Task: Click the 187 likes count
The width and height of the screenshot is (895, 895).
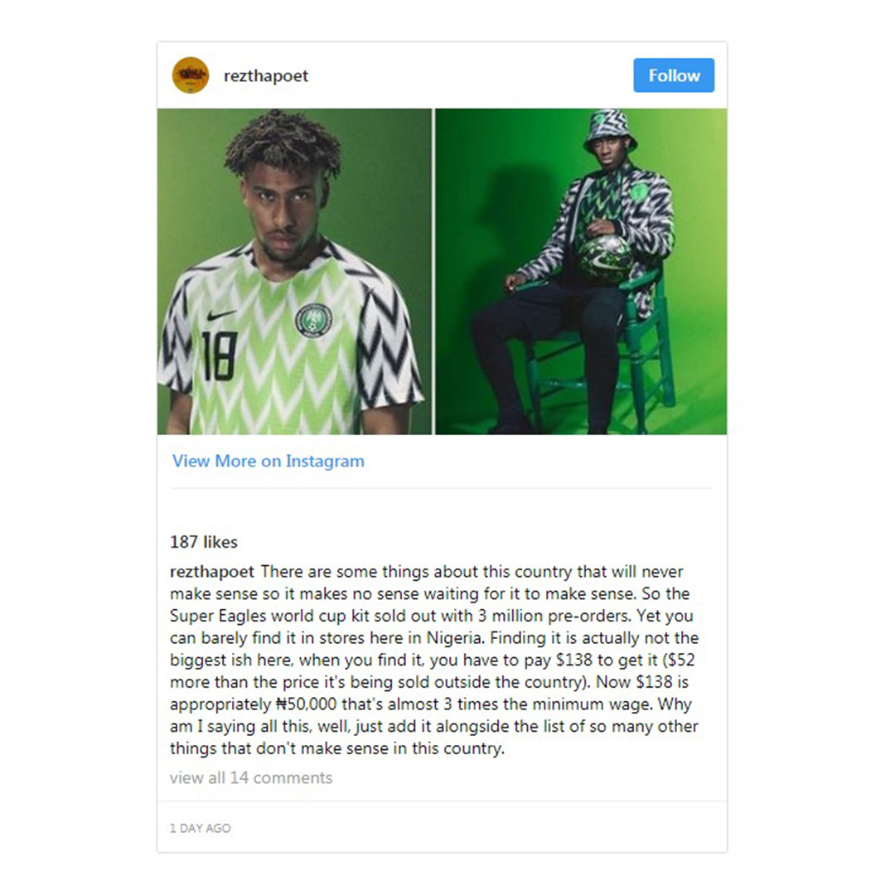Action: pyautogui.click(x=204, y=542)
